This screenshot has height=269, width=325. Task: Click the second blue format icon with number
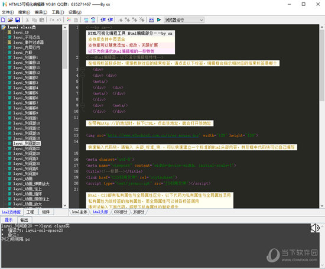tap(93, 20)
